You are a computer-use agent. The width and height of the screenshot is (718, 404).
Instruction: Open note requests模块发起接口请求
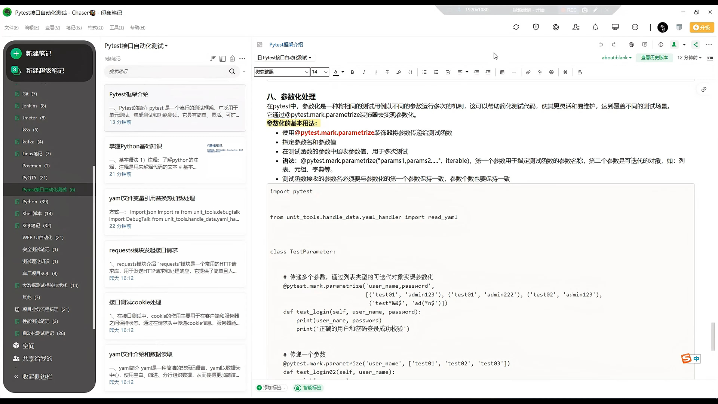175,264
